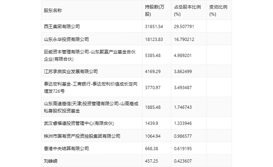273x167 pixels.
Task: Select percentage 0.619195
Action: (183, 149)
